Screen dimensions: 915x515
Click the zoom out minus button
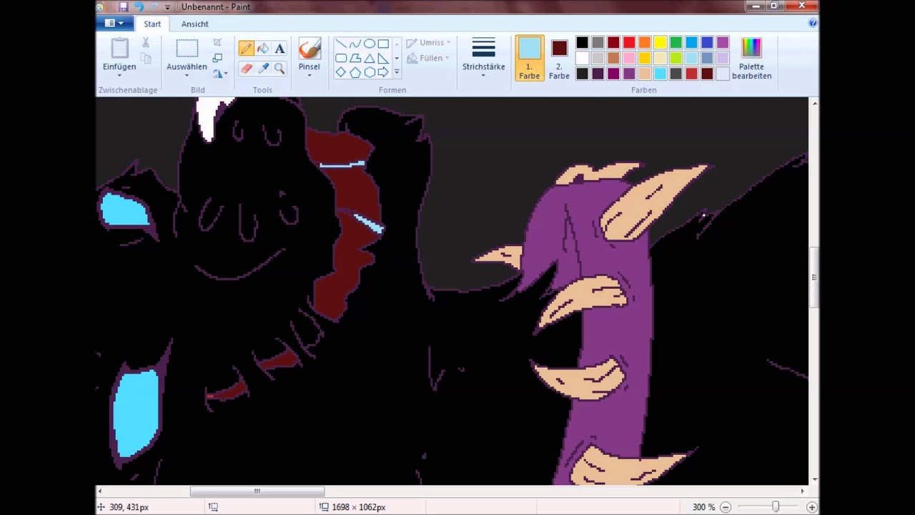[725, 507]
